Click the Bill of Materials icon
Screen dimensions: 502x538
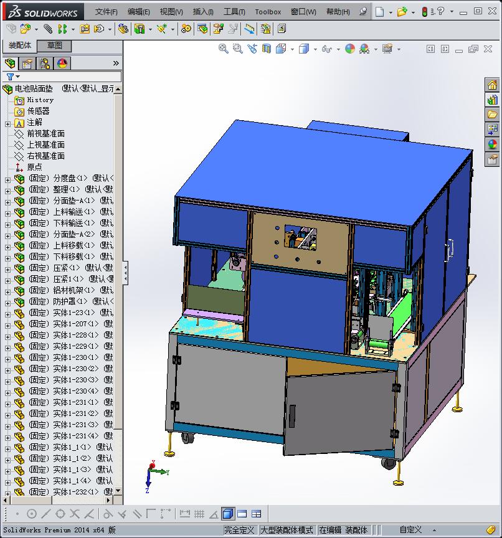tap(202, 29)
